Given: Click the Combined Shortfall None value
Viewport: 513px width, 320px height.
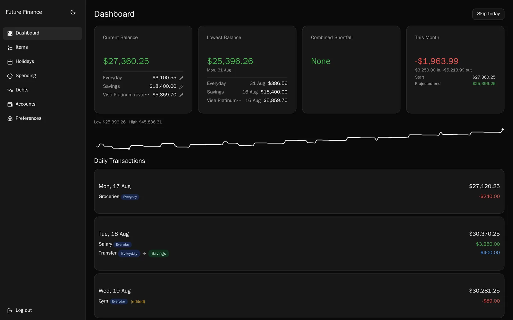Looking at the screenshot, I should click(321, 61).
